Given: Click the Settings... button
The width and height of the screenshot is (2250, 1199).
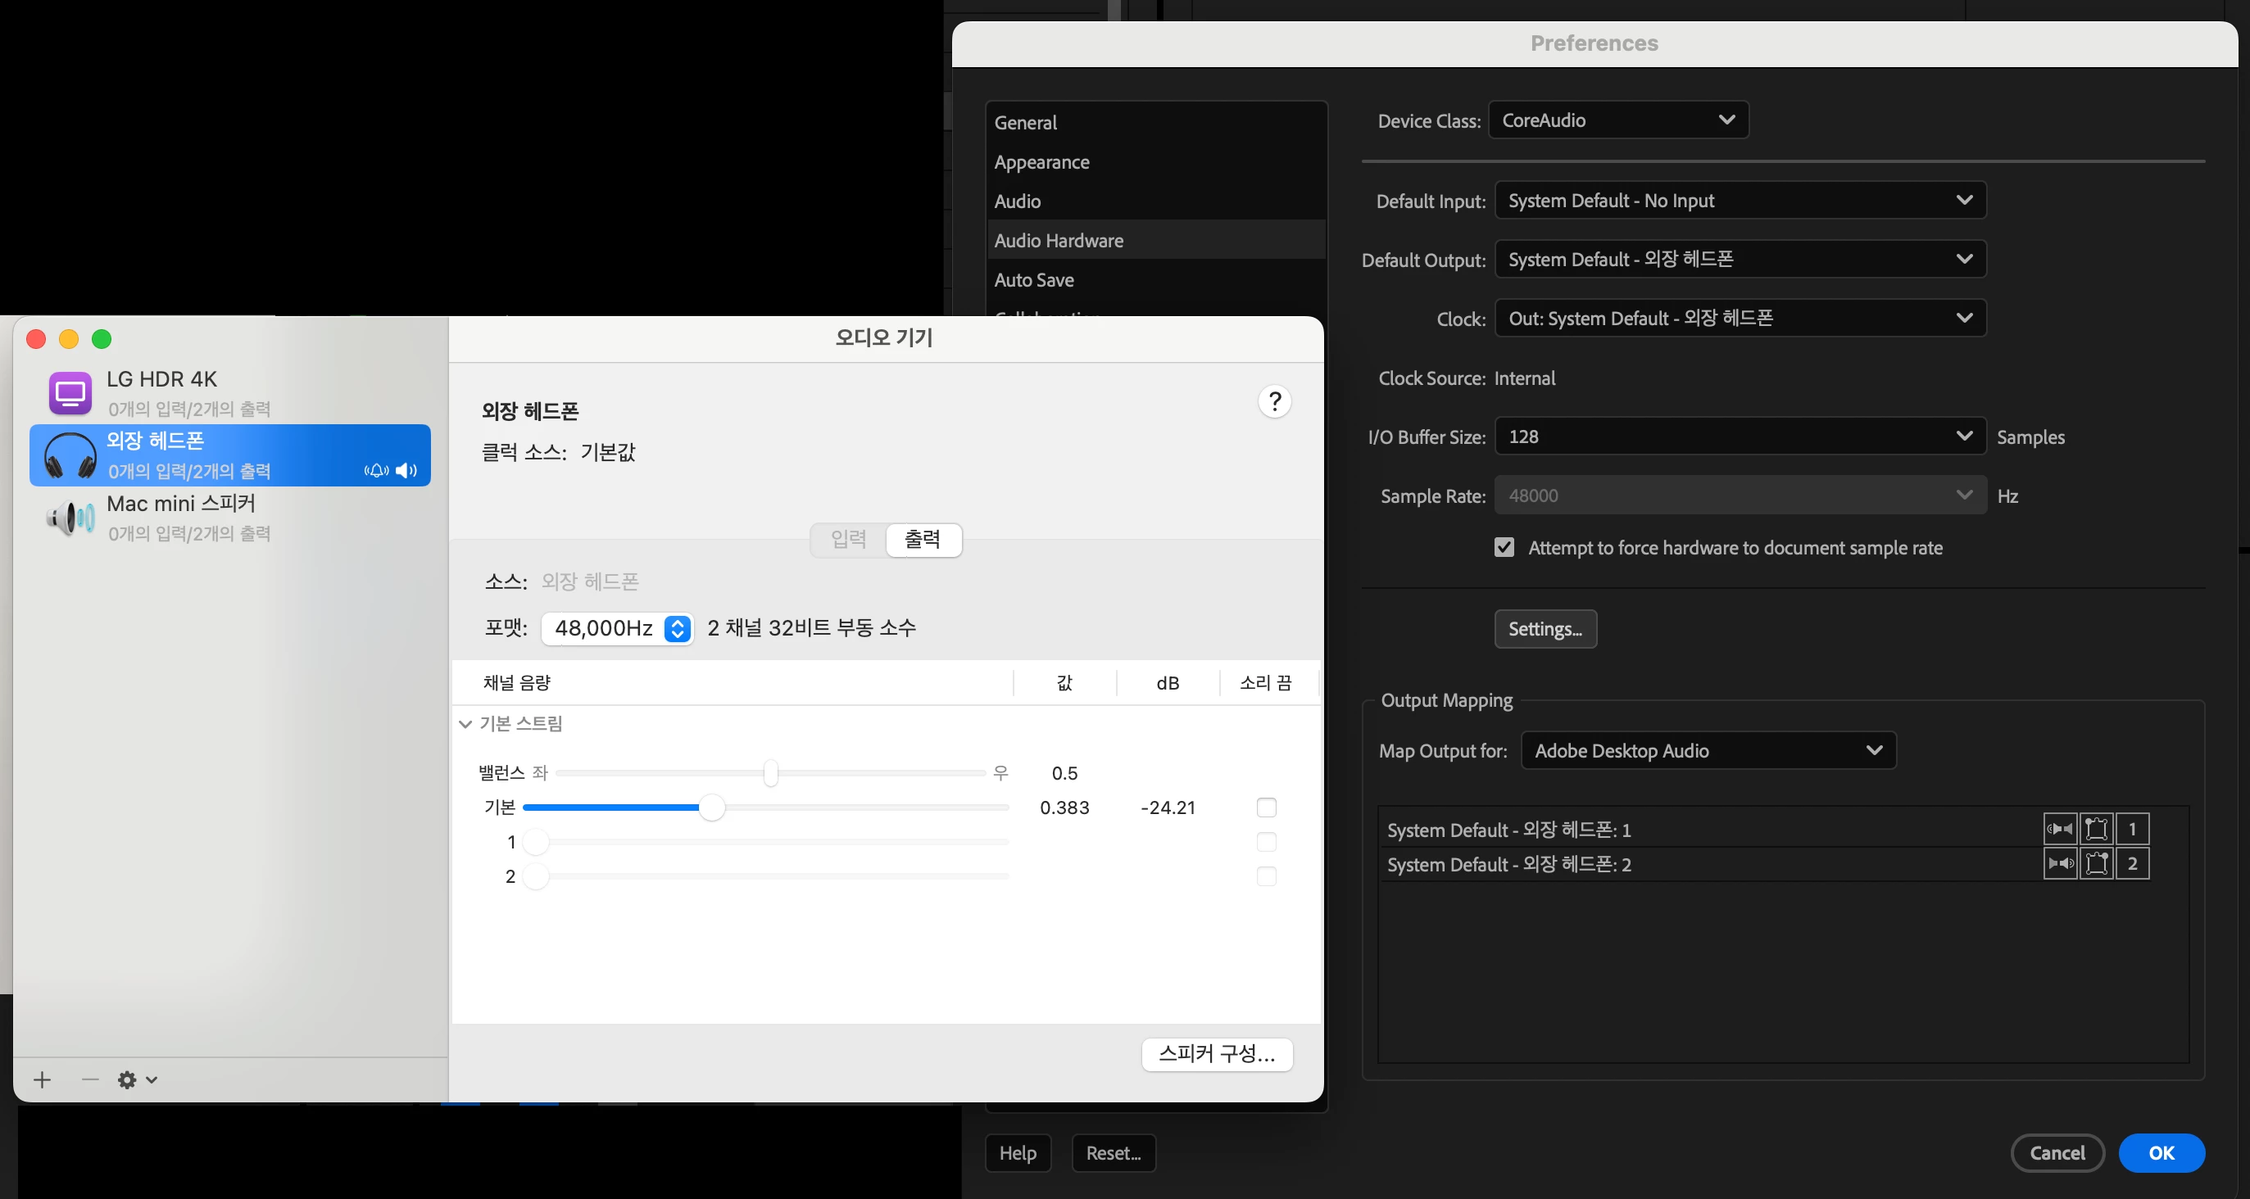Looking at the screenshot, I should pos(1545,630).
